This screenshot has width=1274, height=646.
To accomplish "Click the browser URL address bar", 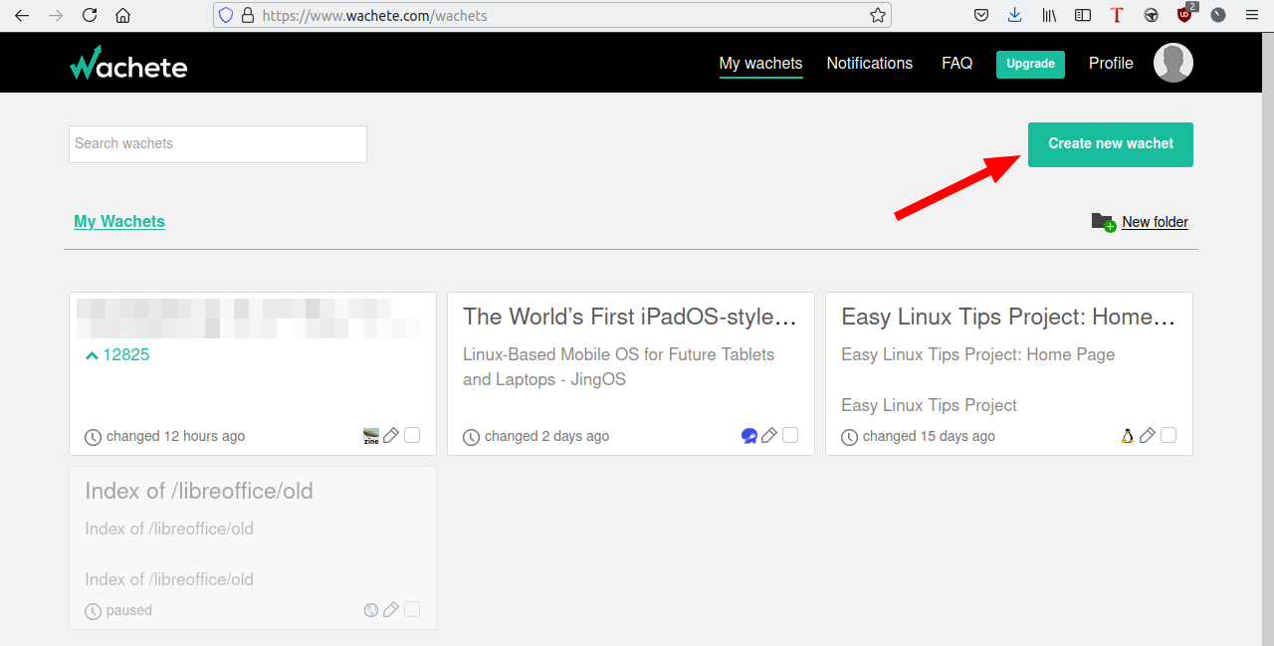I will click(x=552, y=15).
